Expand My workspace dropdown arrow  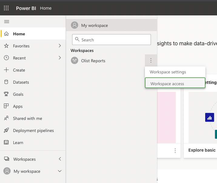point(60,171)
